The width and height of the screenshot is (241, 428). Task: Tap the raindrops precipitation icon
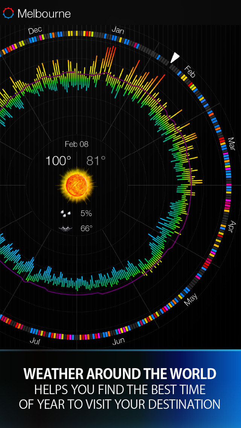[x=66, y=214]
